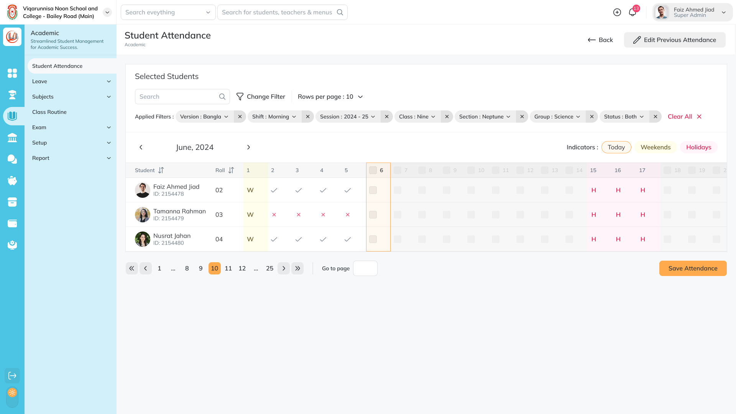Click Edit Previous Attendance button
The width and height of the screenshot is (736, 414).
point(674,40)
